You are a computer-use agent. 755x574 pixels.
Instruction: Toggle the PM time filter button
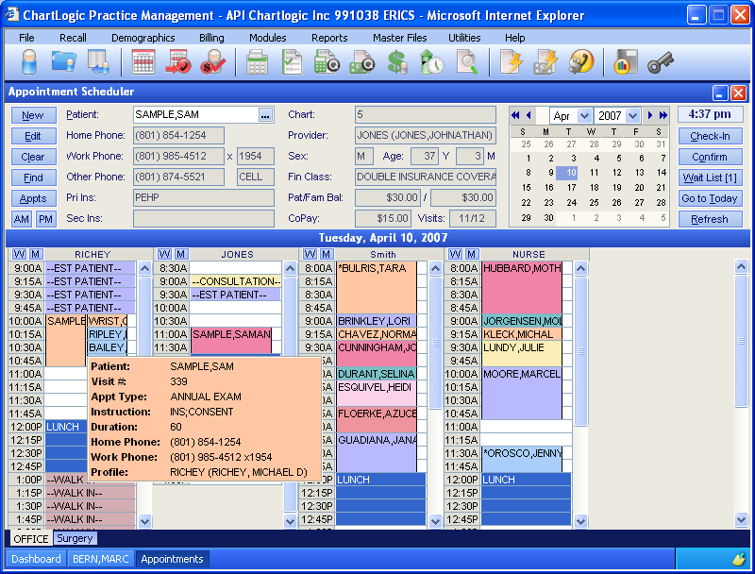pos(45,219)
